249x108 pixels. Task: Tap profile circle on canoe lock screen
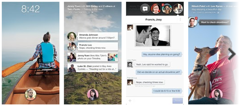(x=30, y=94)
